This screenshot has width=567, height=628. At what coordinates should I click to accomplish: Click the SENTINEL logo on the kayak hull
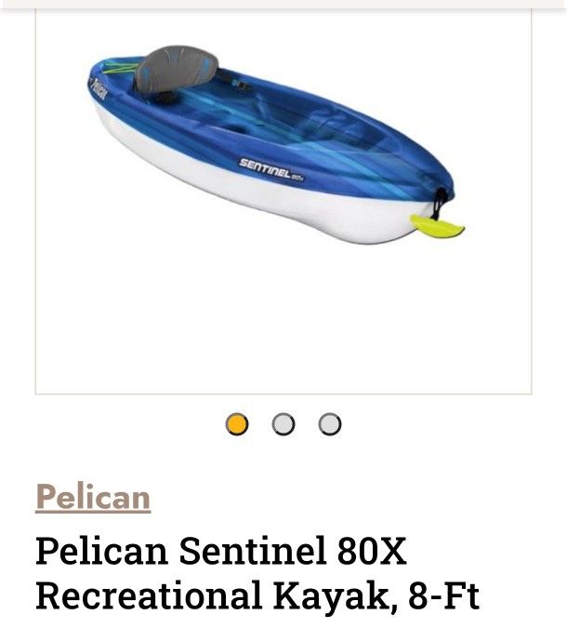[266, 167]
